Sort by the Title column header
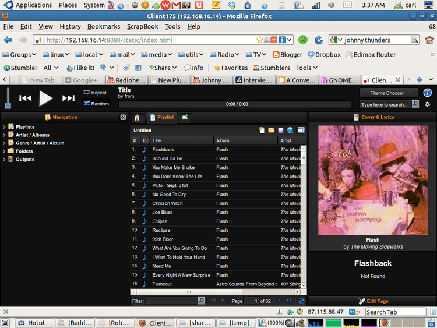This screenshot has height=328, width=437. 182,141
